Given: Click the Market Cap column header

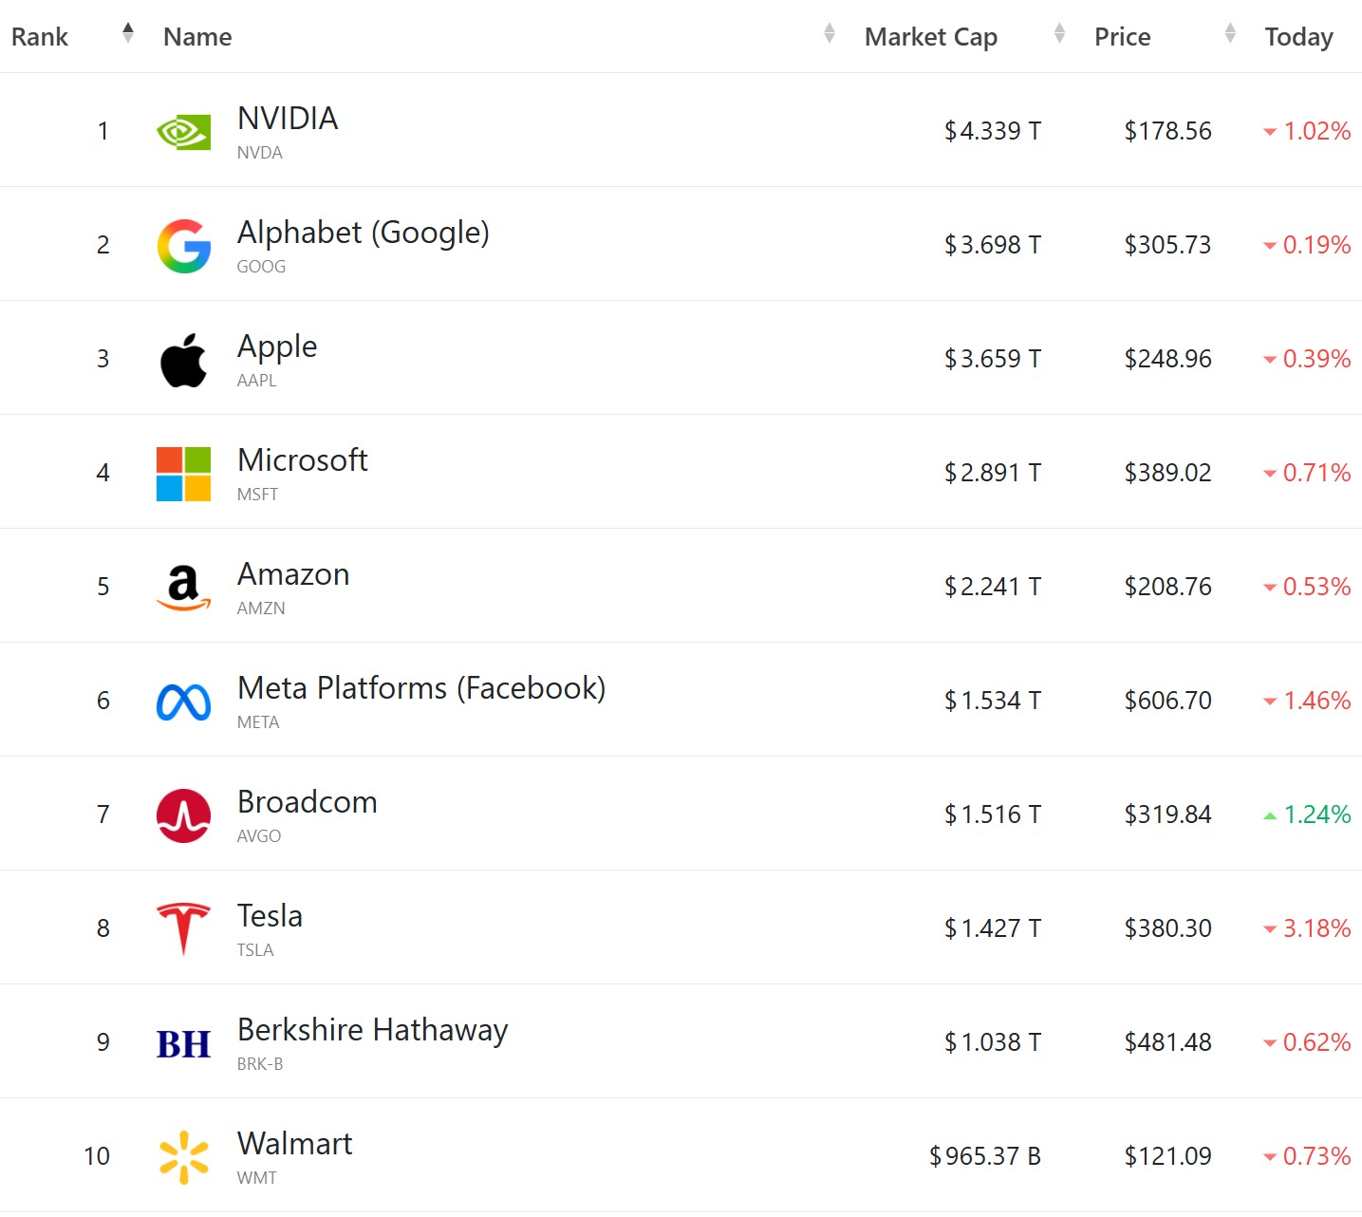Looking at the screenshot, I should 930,37.
